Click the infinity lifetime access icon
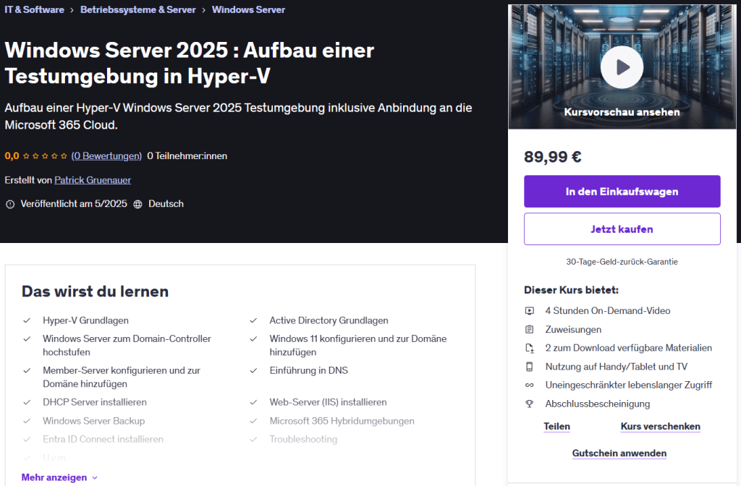Viewport: 741px width, 486px height. [530, 385]
